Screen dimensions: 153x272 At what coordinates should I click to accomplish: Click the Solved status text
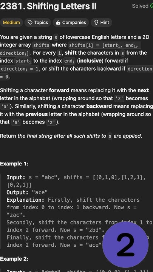(x=140, y=6)
